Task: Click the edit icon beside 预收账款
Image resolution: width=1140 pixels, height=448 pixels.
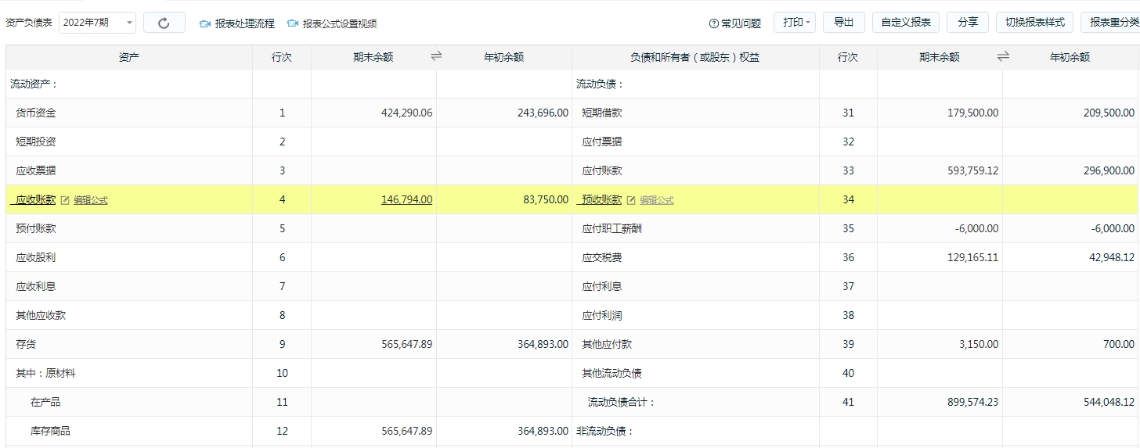Action: tap(631, 200)
